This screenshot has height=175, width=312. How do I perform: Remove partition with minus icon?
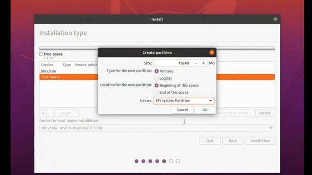coord(51,113)
